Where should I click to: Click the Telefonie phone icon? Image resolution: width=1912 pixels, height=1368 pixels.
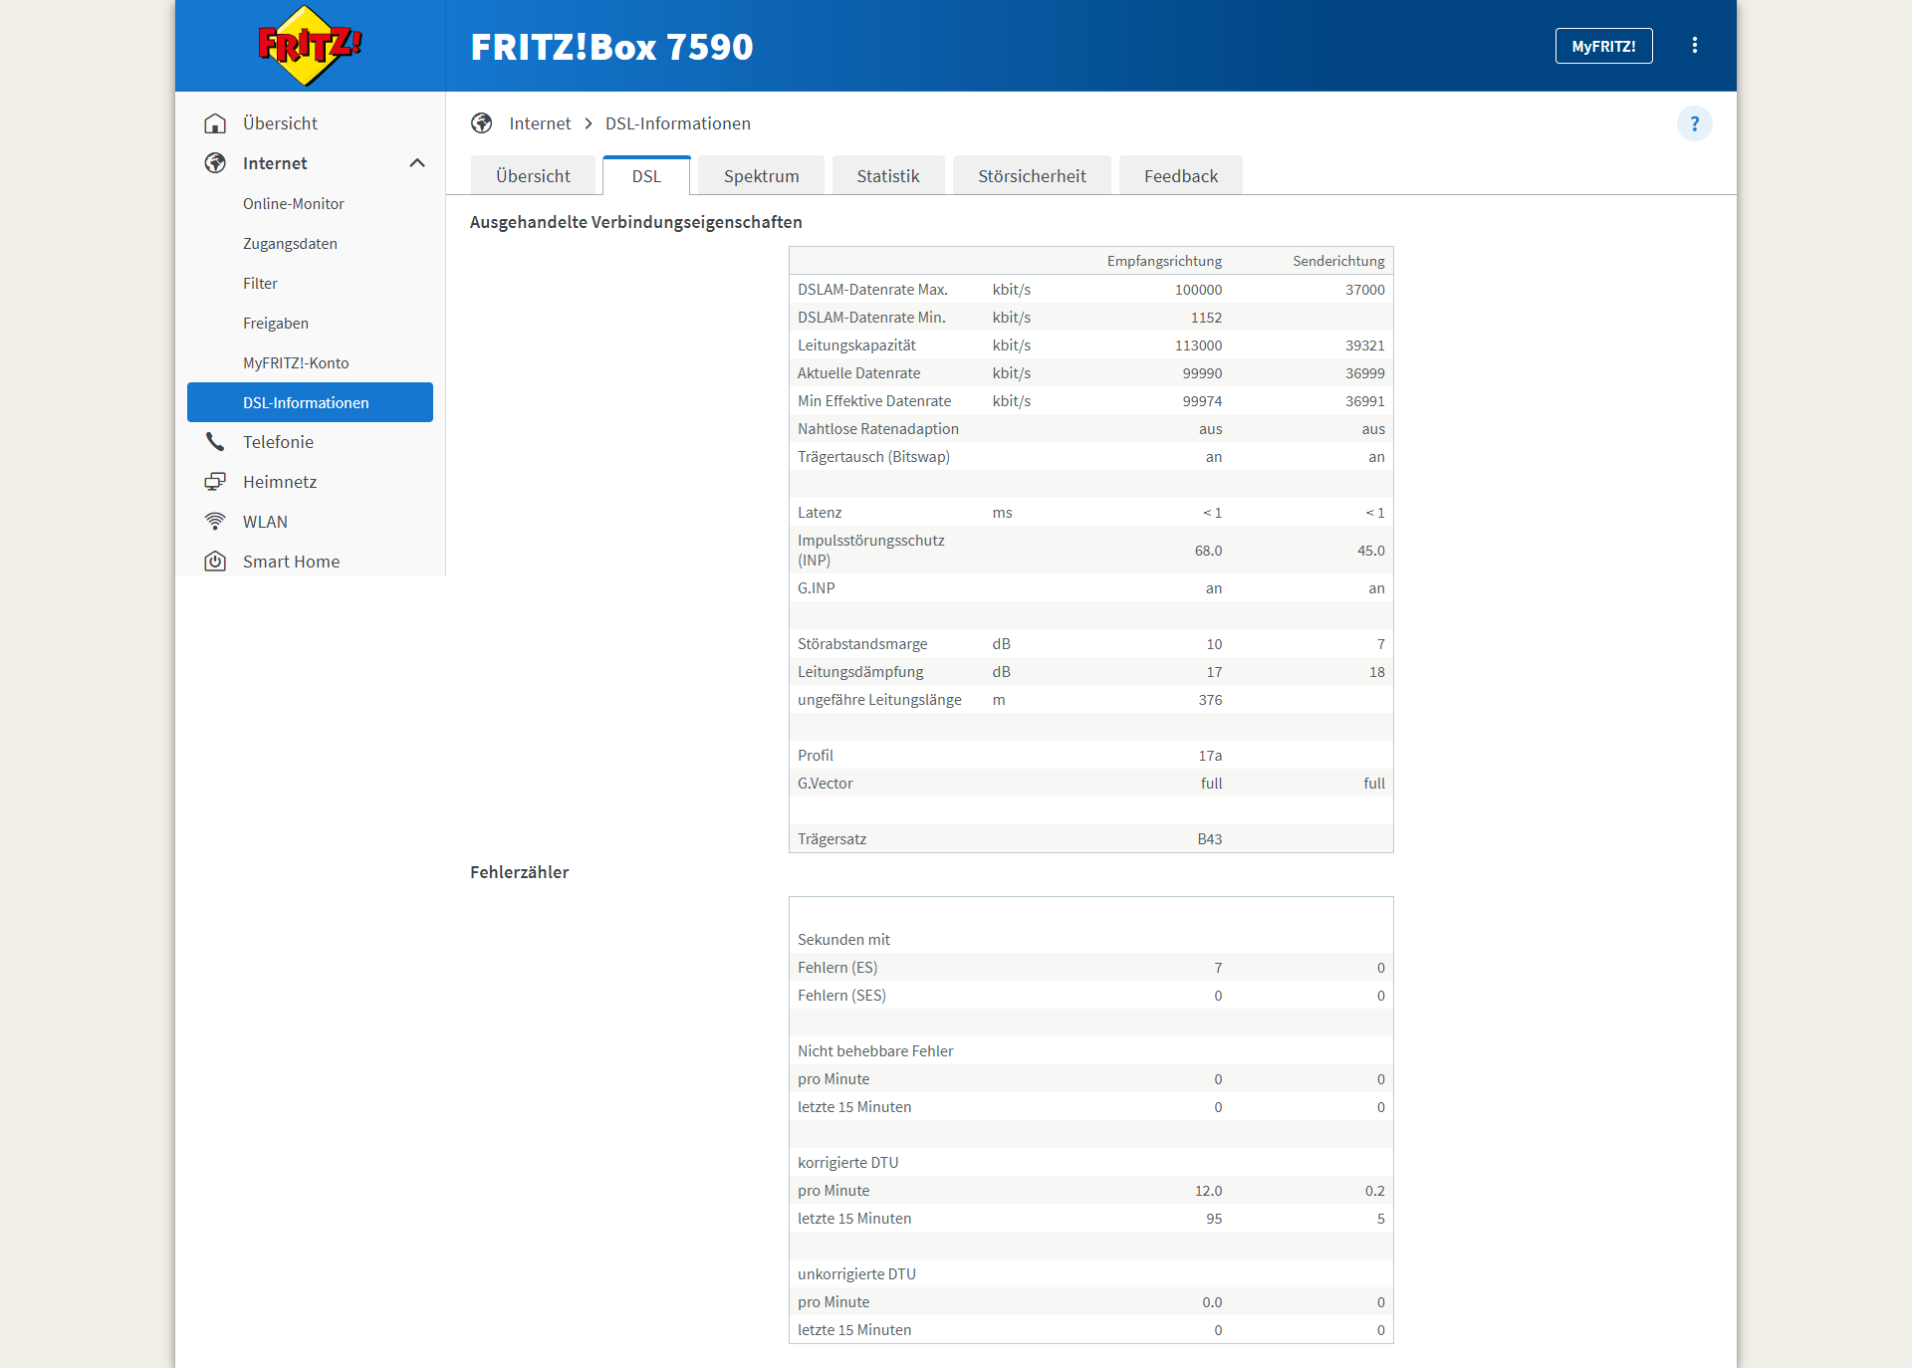(x=215, y=442)
